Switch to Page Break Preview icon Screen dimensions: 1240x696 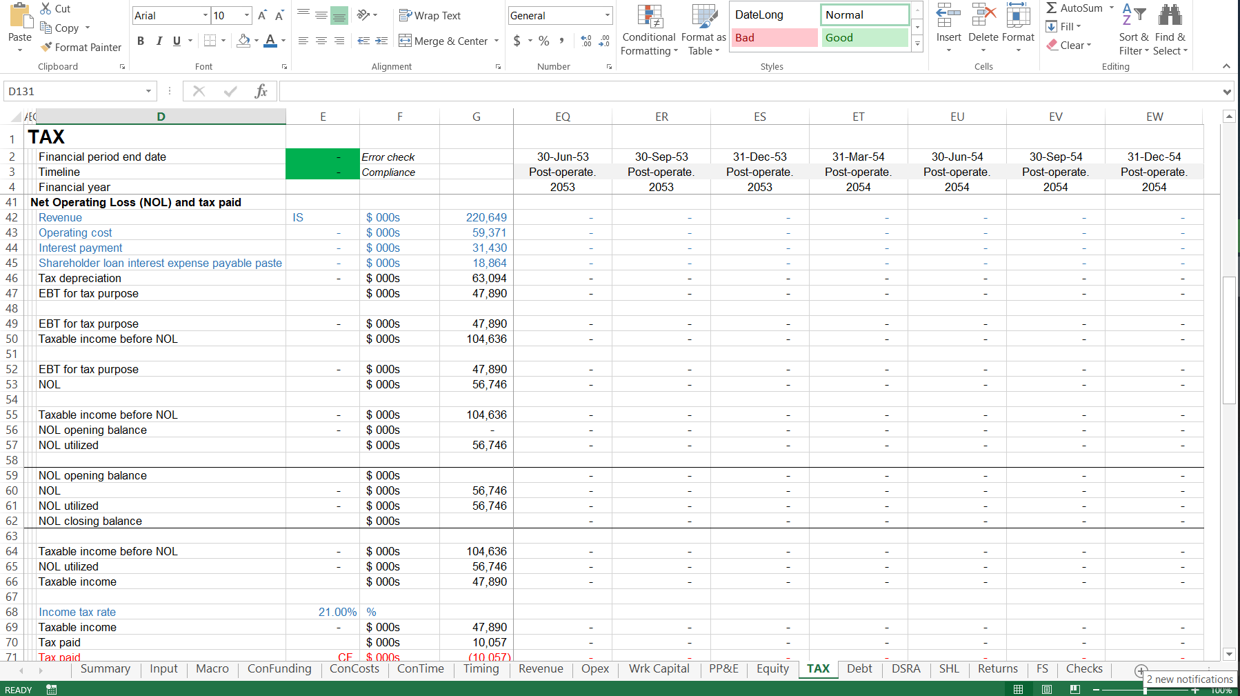(1074, 689)
